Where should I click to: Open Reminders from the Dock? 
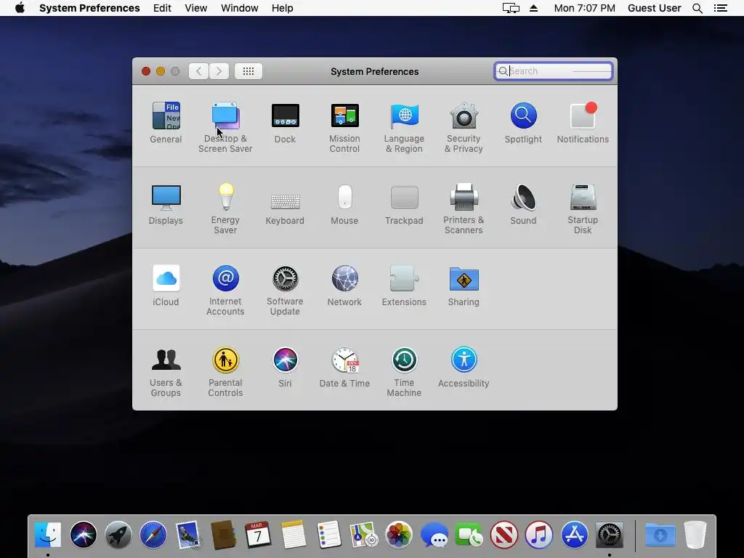point(328,535)
